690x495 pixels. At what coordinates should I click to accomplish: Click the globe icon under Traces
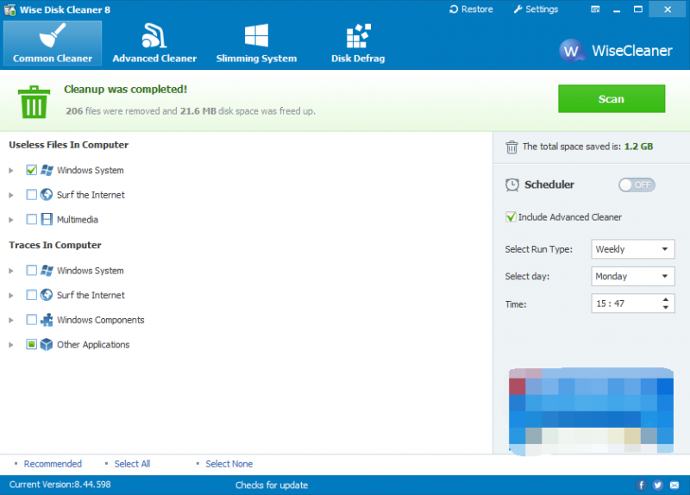tap(47, 295)
